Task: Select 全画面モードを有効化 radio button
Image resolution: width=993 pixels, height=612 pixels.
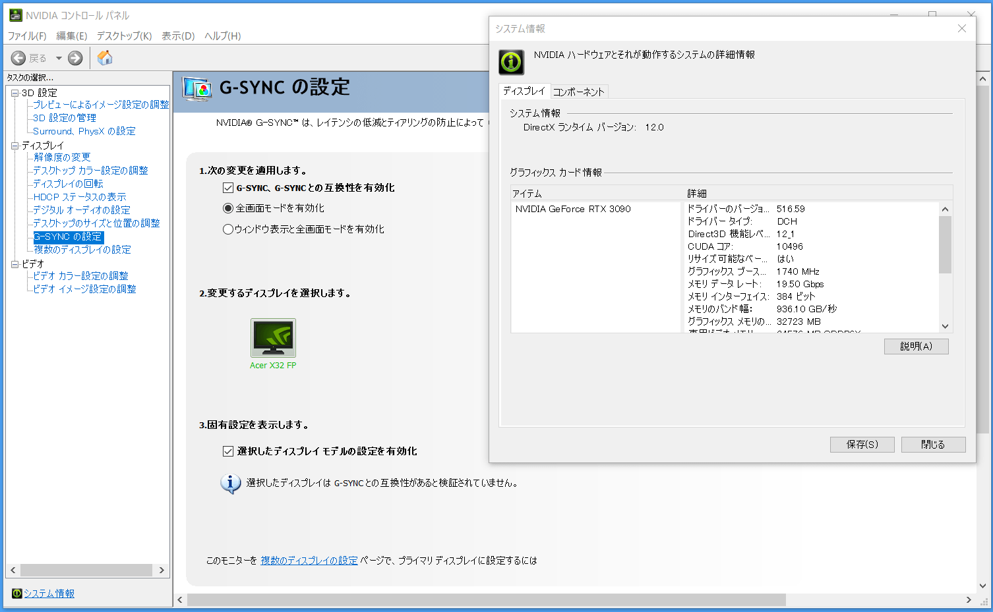Action: [228, 208]
